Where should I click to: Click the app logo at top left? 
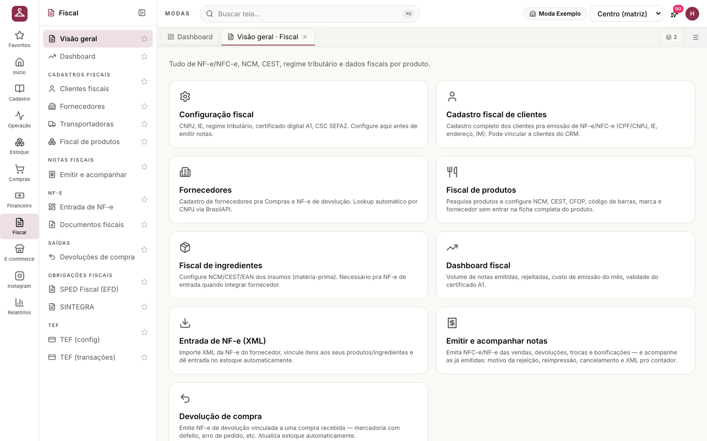click(x=20, y=14)
